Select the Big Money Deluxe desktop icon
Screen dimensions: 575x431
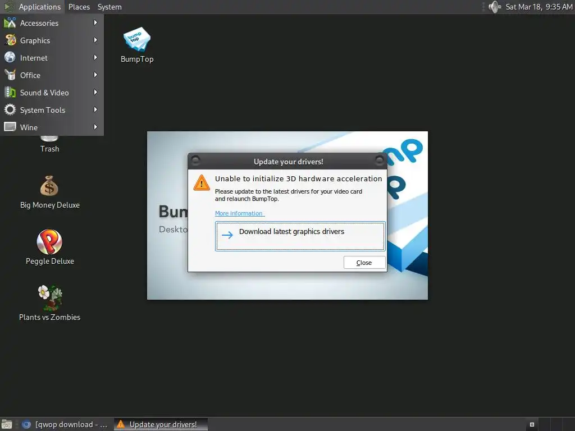(49, 186)
